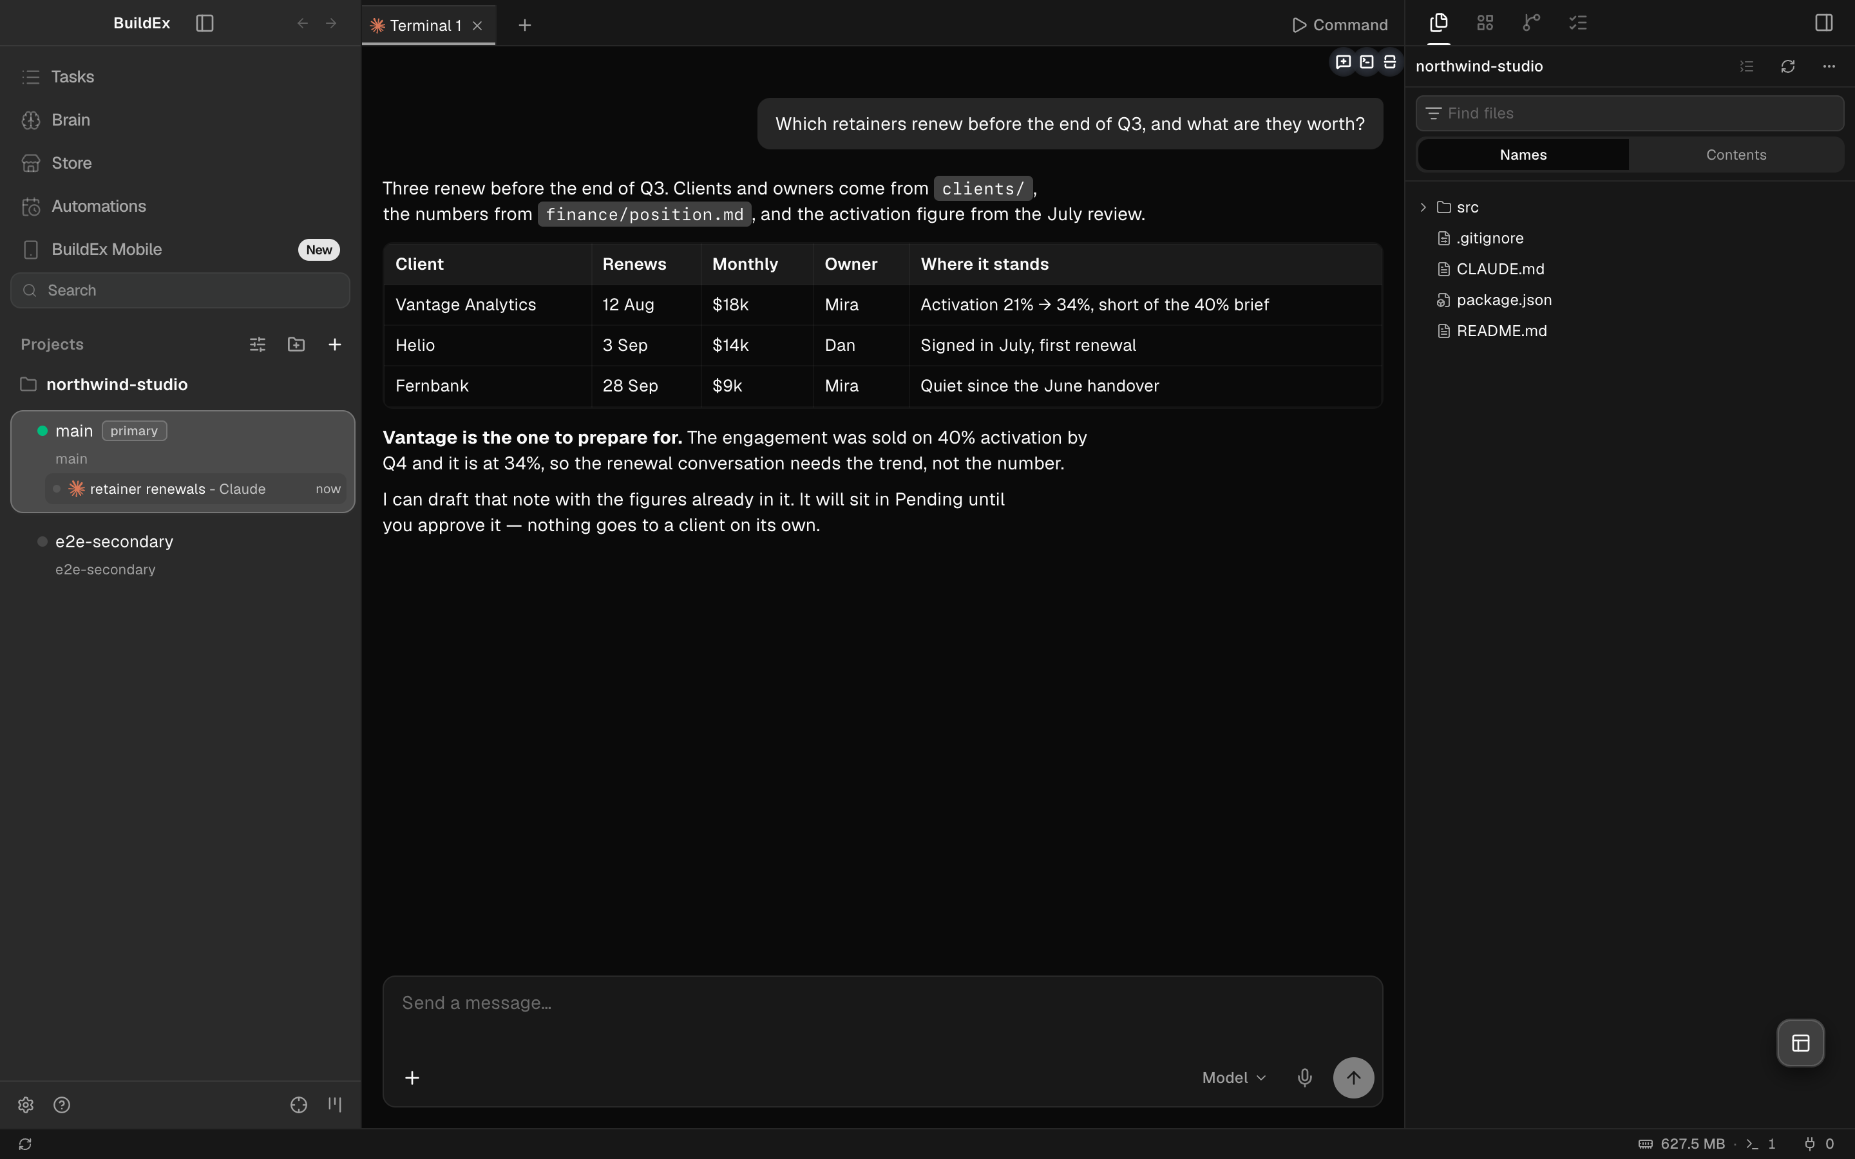The height and width of the screenshot is (1159, 1855).
Task: Open the help question mark icon
Action: (62, 1104)
